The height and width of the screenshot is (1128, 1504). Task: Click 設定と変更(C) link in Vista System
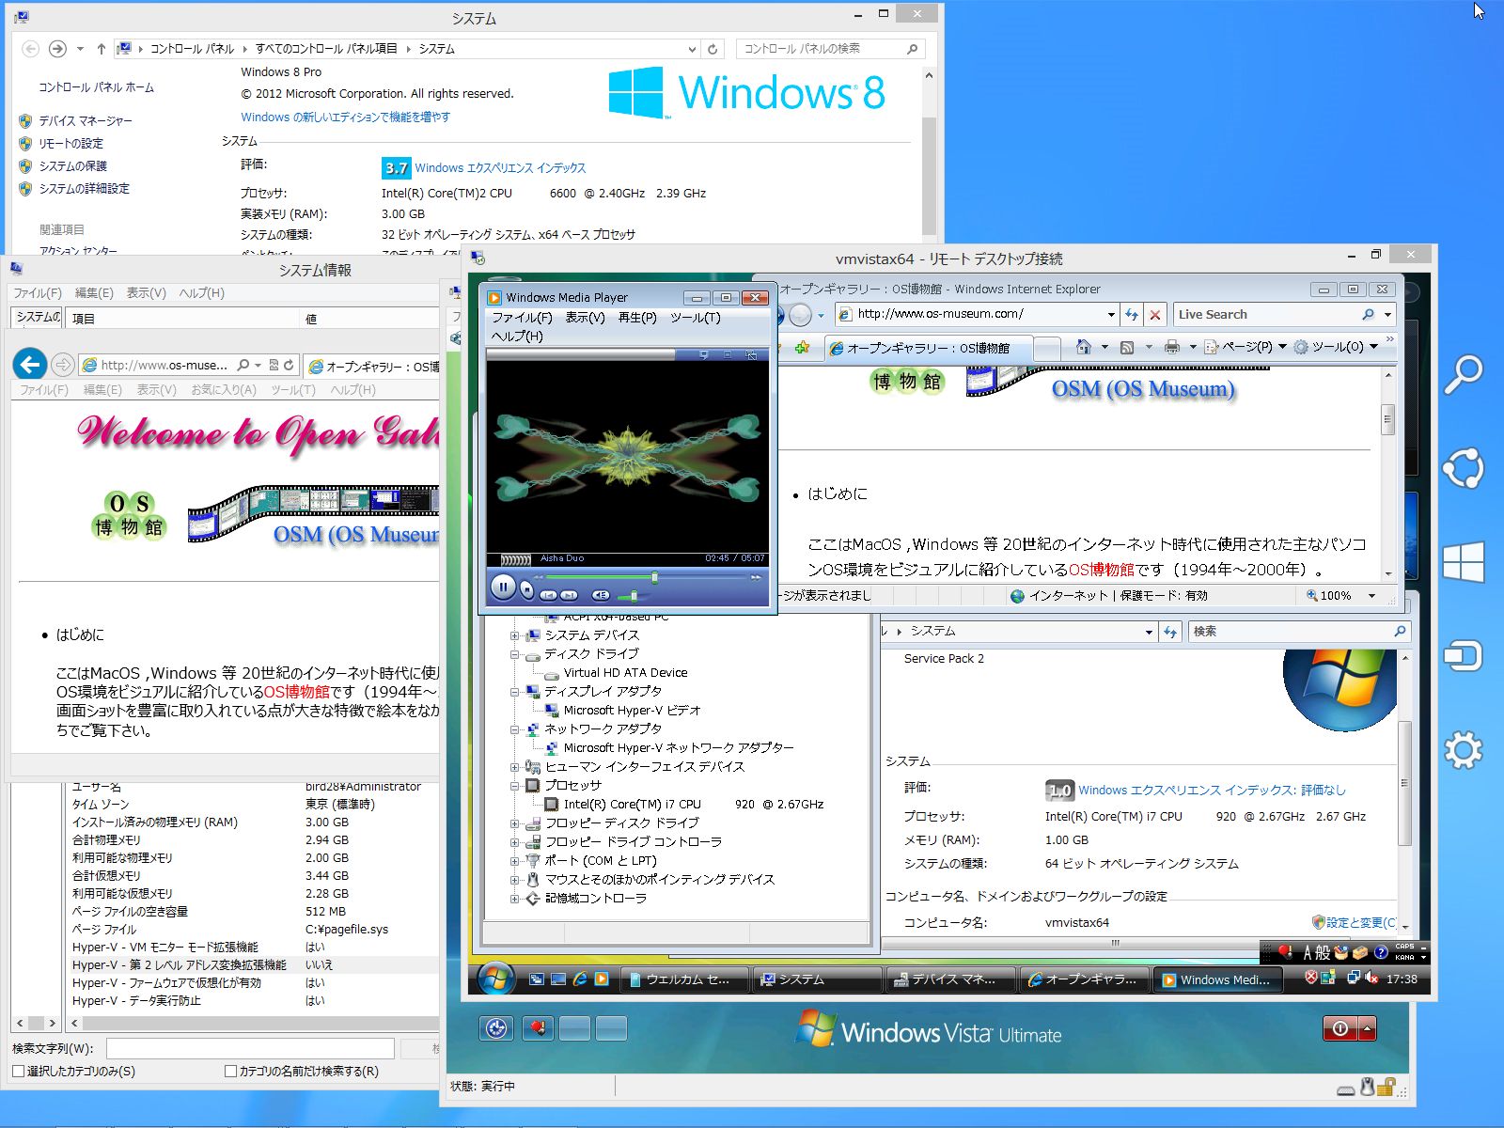(x=1360, y=923)
